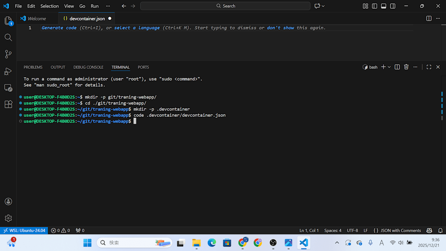
Task: Open the Extensions view
Action: 8,104
